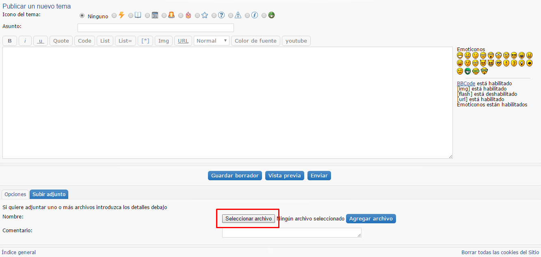Open the Subir adjunto tab

(49, 194)
